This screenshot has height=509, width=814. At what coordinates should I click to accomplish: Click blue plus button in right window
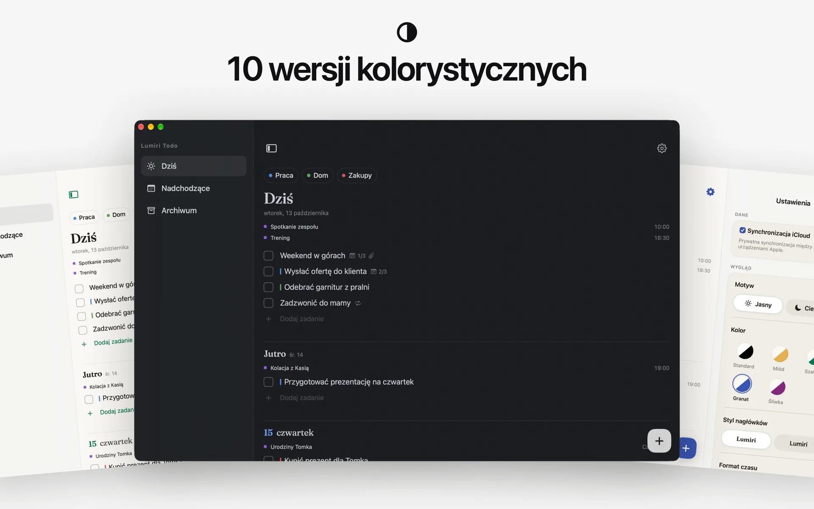(x=687, y=448)
